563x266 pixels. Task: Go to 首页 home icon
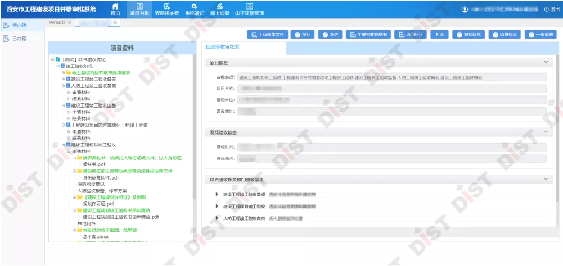click(115, 8)
